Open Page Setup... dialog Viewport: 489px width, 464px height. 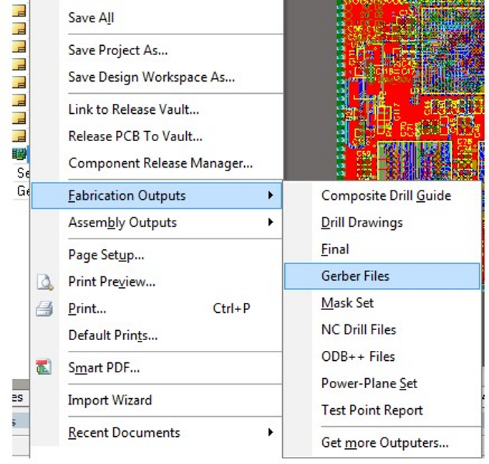point(106,255)
